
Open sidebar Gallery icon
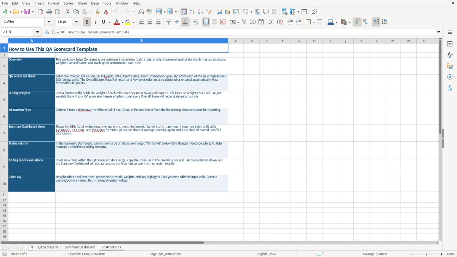[450, 66]
